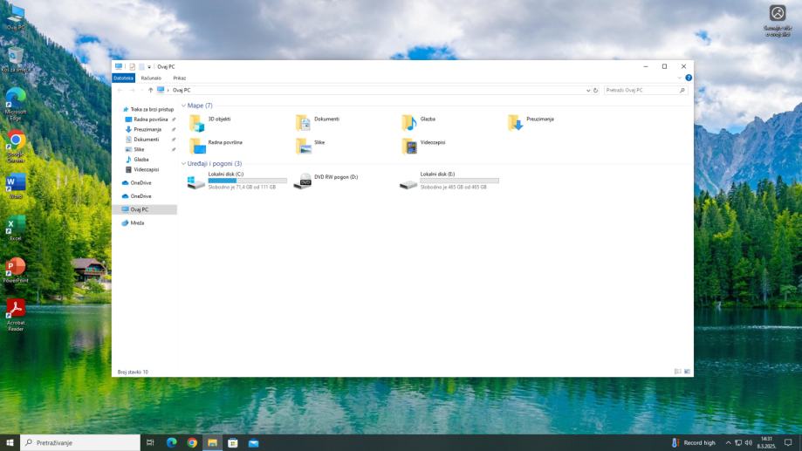
Task: Click New folder icon in quick access toolbar
Action: coord(141,66)
